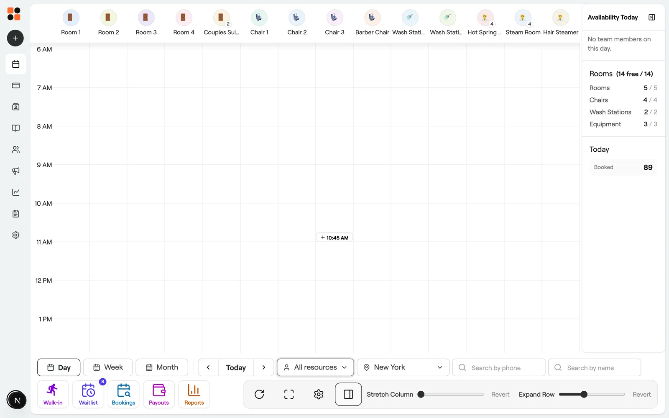This screenshot has height=418, width=669.
Task: Open calendar settings gear in bottom toolbar
Action: tap(319, 394)
